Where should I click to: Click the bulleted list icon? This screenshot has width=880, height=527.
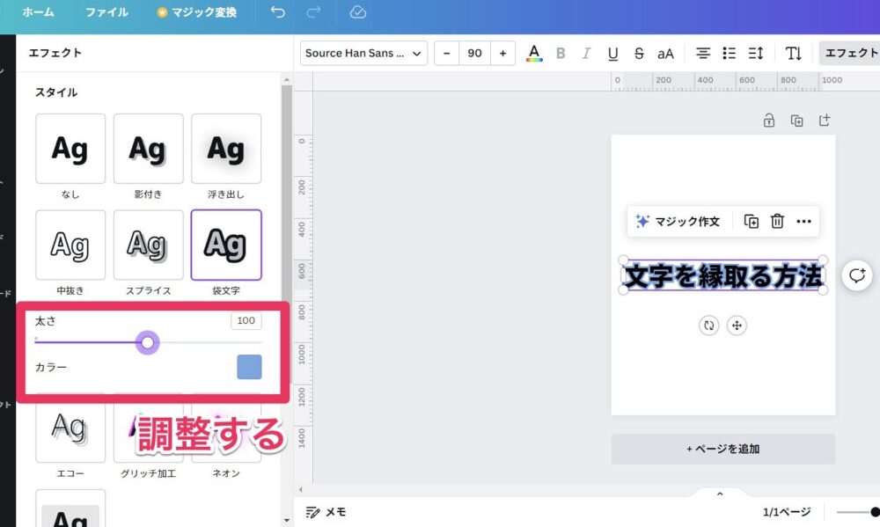coord(729,53)
